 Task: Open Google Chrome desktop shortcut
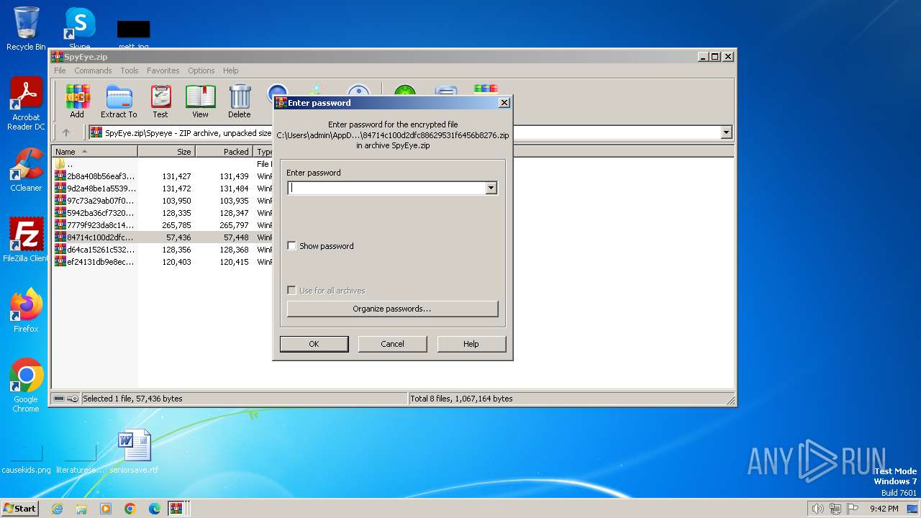click(26, 386)
